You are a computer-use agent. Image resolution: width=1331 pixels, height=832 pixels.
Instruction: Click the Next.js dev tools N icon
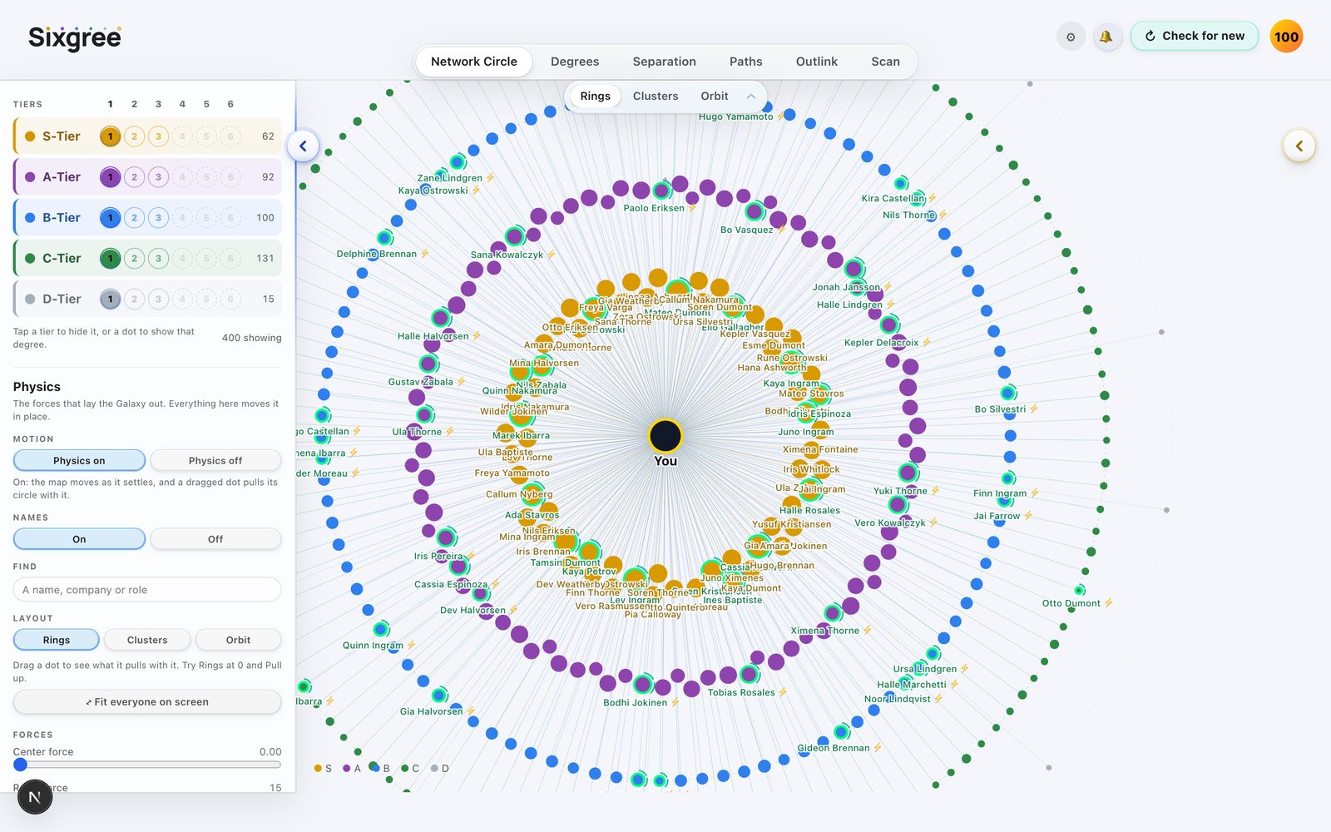point(35,797)
